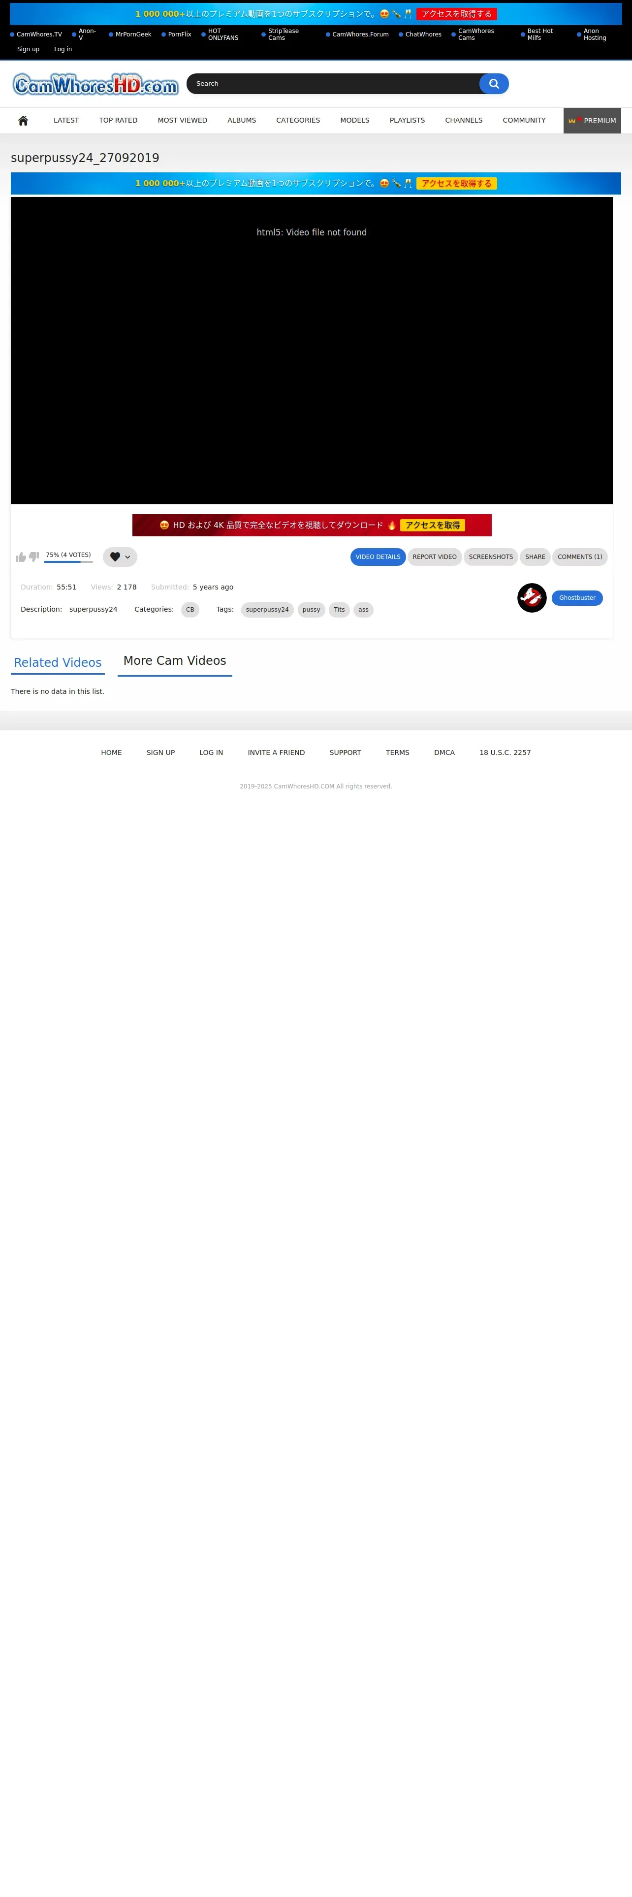Like the video with thumbs up icon
632x1897 pixels.
(21, 557)
